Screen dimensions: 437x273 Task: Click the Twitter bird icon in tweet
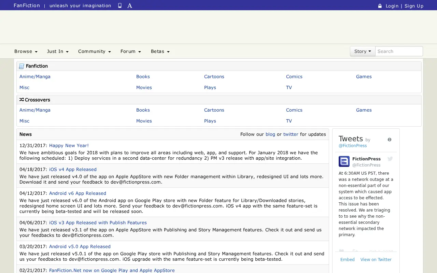390,159
